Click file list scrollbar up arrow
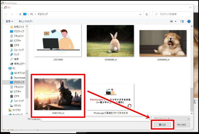Viewport: 199px width, 134px height. click(x=192, y=26)
